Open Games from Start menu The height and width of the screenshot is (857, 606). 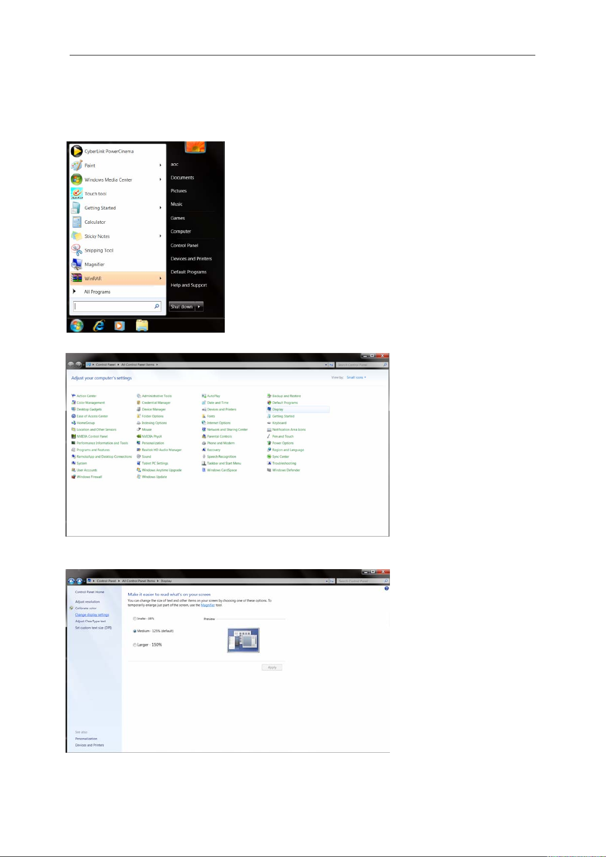(178, 218)
